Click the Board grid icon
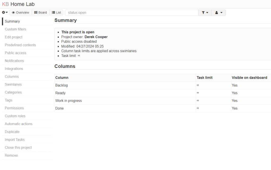271x170 pixels. tap(36, 12)
